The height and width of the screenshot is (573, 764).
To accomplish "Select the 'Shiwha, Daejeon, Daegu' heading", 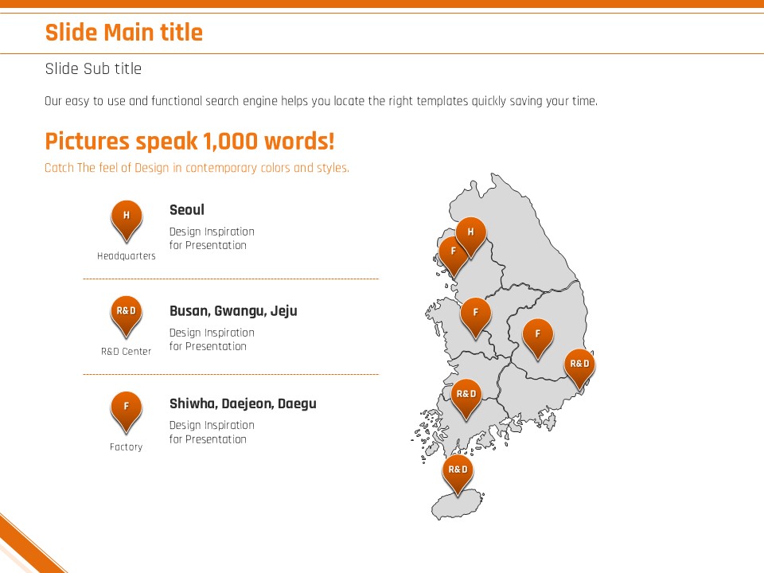I will [243, 403].
